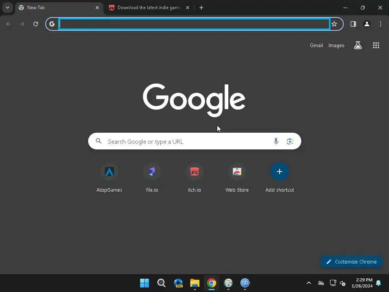389x292 pixels.
Task: Open qBittorrent from taskbar
Action: click(245, 283)
